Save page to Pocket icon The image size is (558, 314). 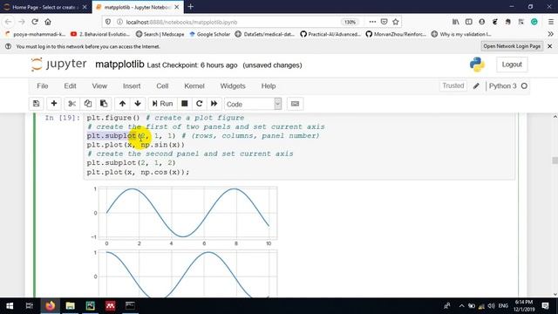[x=384, y=22]
